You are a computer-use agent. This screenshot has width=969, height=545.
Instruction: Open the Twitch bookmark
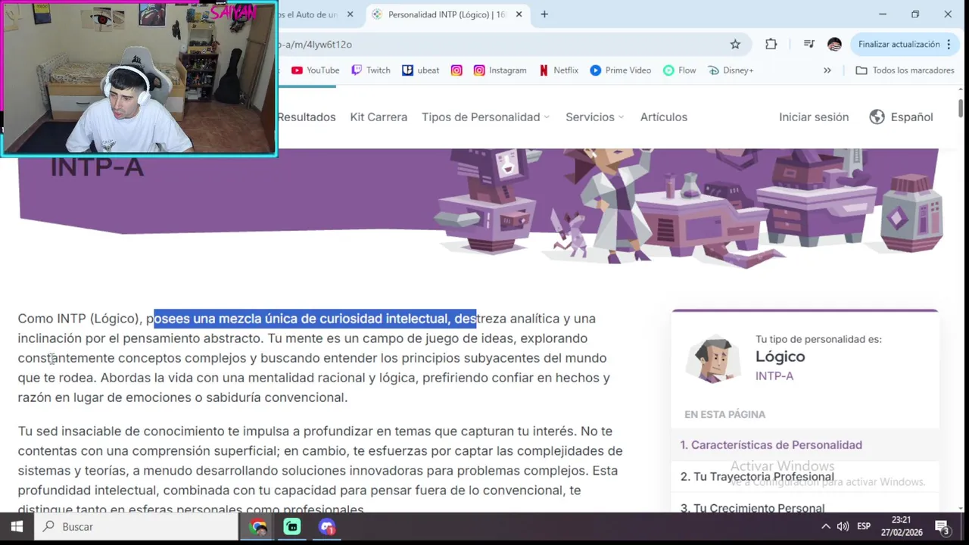point(370,70)
